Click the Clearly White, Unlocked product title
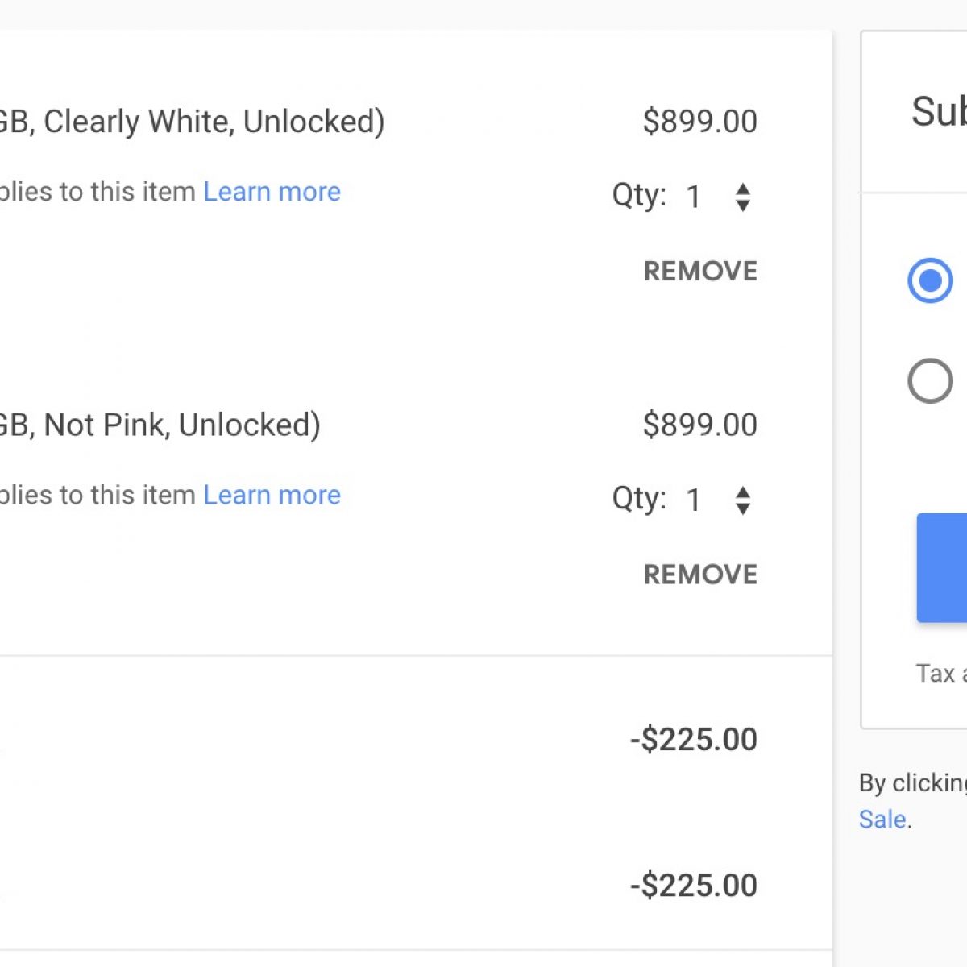The height and width of the screenshot is (967, 967). coord(192,122)
